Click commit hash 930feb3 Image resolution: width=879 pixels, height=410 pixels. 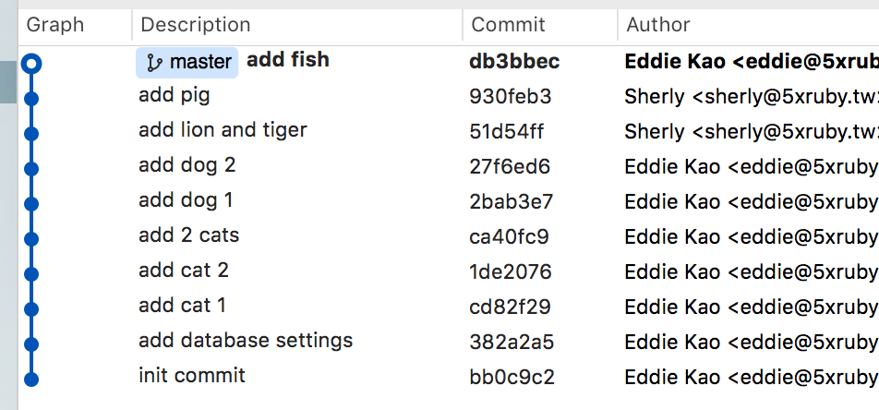click(x=511, y=96)
